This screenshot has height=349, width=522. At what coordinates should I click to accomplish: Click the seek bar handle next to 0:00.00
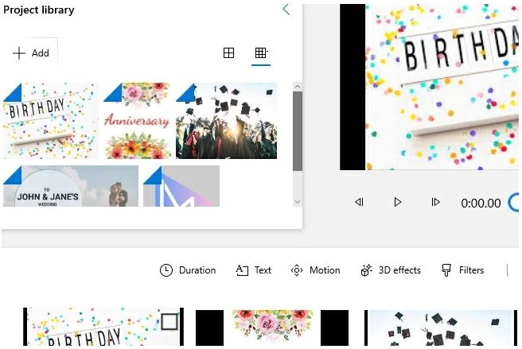pos(514,202)
